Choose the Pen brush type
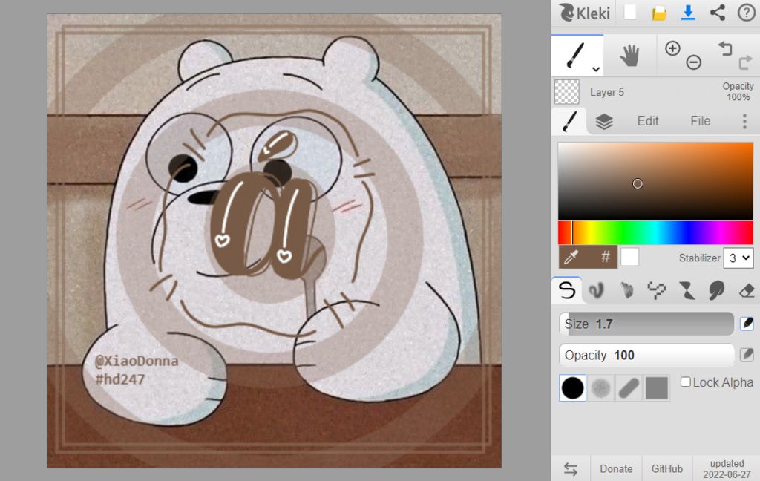760x481 pixels. [x=566, y=290]
